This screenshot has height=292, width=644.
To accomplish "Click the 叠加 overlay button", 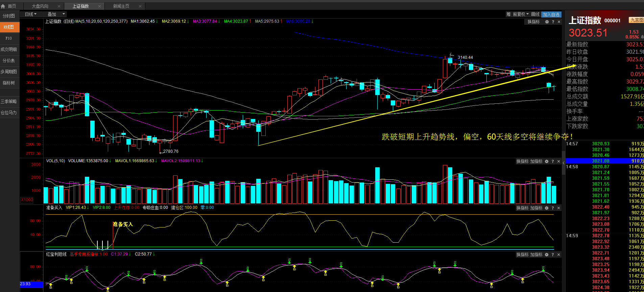I will [x=52, y=14].
